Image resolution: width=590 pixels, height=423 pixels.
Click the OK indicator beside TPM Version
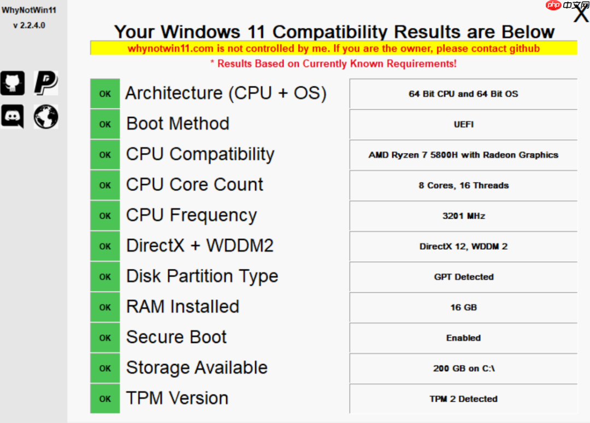(x=105, y=398)
